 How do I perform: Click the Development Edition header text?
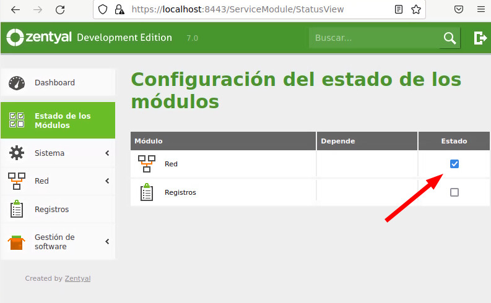[124, 38]
